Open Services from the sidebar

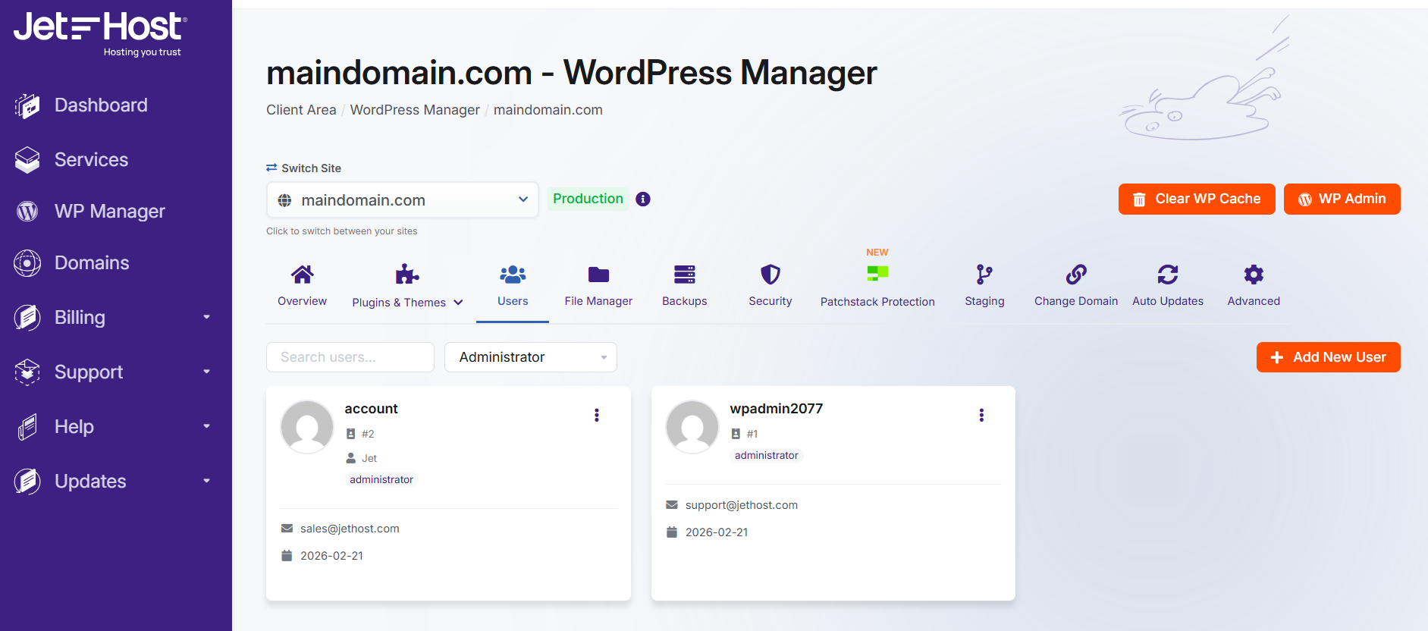pyautogui.click(x=91, y=160)
